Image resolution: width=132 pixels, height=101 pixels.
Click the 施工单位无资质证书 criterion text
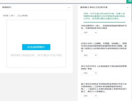click(104, 88)
